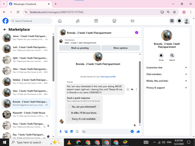Click the chat messages scrollbar
Image resolution: width=195 pixels, height=146 pixels.
pyautogui.click(x=140, y=92)
